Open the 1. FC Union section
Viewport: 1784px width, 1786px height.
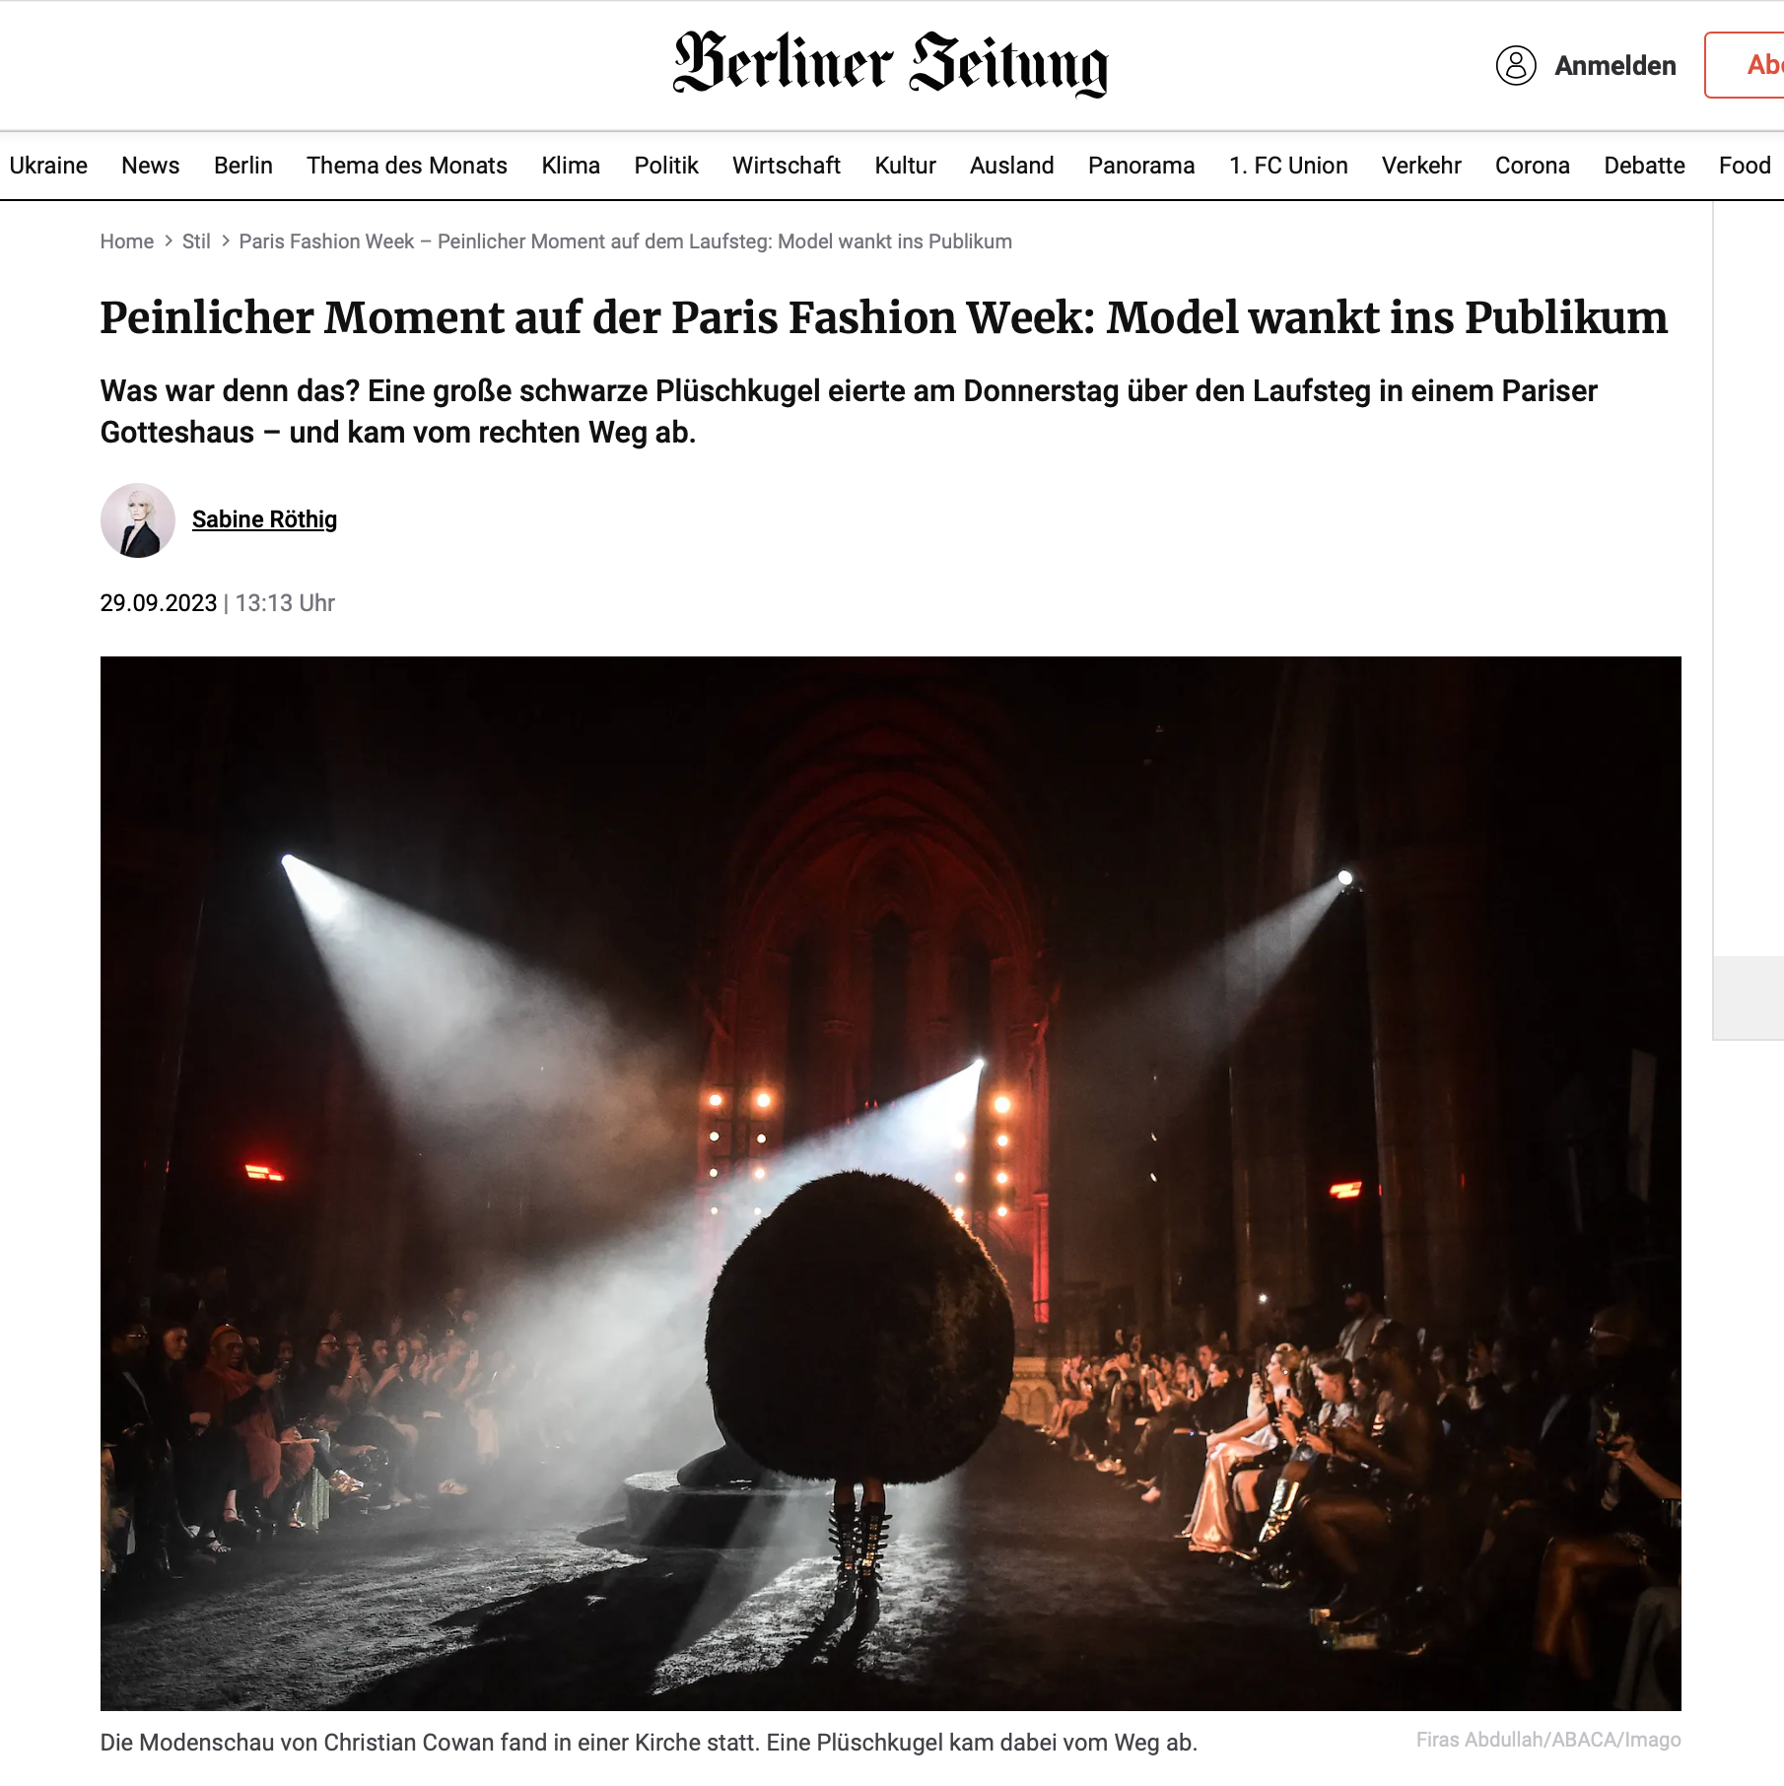coord(1287,165)
